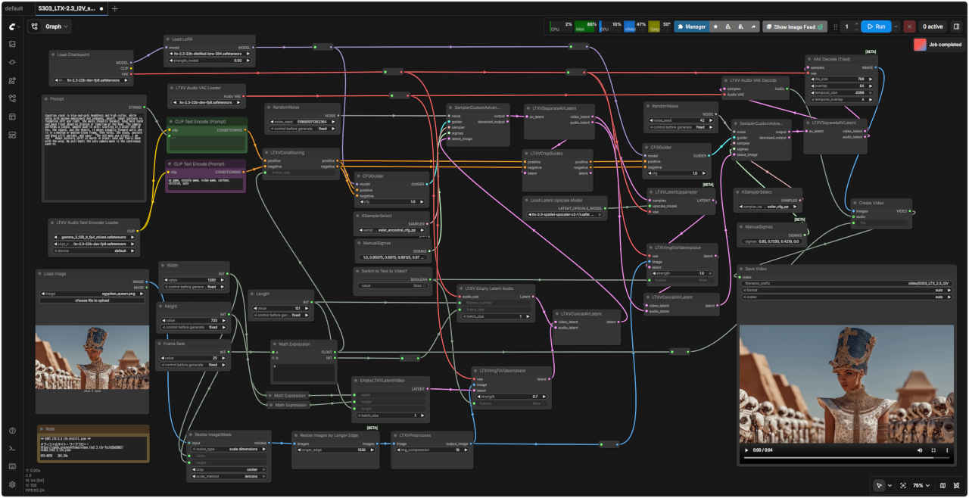Open settings gear in left sidebar
This screenshot has height=498, width=969.
click(x=12, y=484)
